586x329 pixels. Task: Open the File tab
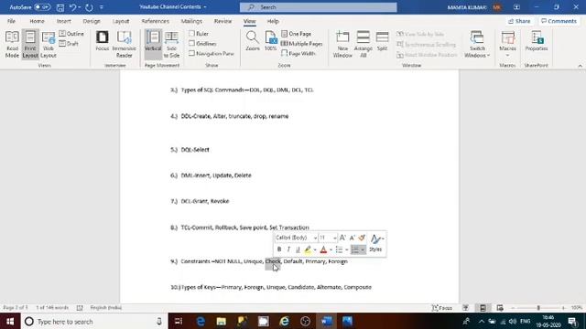pyautogui.click(x=11, y=21)
